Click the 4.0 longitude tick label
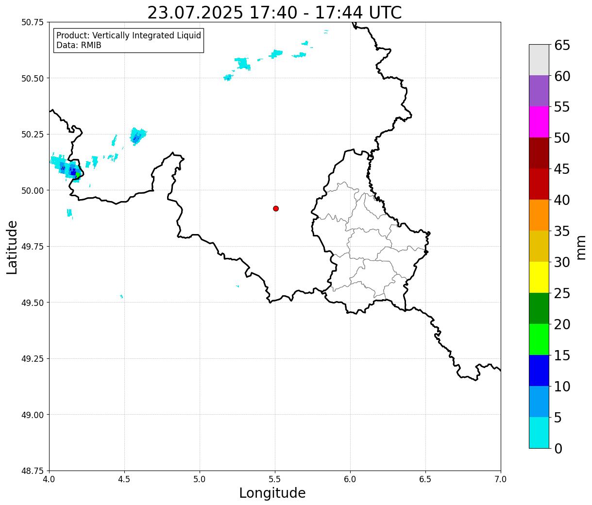 [x=49, y=479]
